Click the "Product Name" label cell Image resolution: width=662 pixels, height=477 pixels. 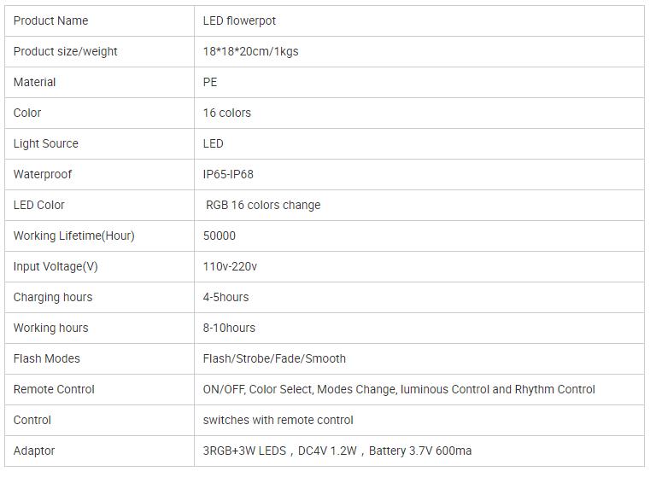[50, 20]
